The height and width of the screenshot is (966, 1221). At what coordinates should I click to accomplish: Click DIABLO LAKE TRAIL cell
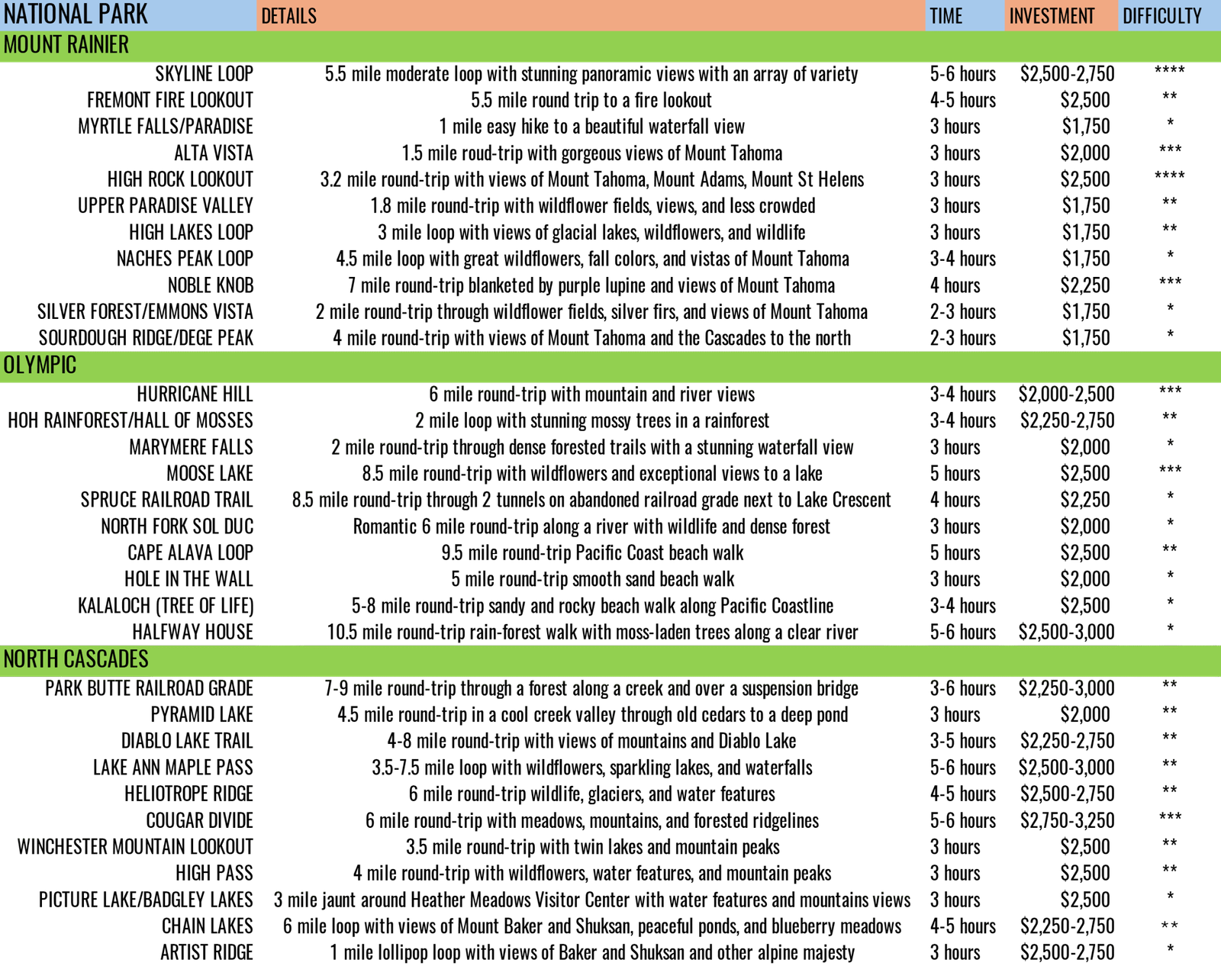click(x=187, y=741)
